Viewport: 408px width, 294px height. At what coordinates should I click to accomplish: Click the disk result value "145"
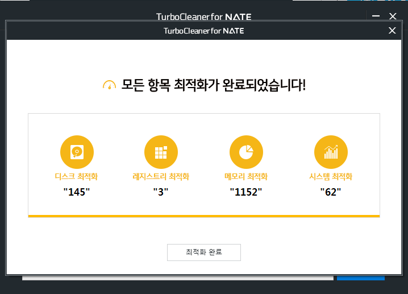pos(77,192)
